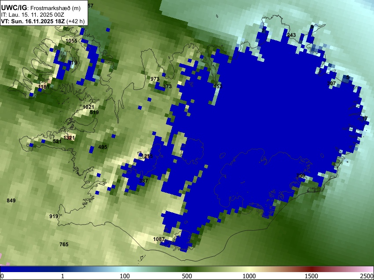The width and height of the screenshot is (374, 280).
Task: Click the map value 387
Action: [x=143, y=181]
